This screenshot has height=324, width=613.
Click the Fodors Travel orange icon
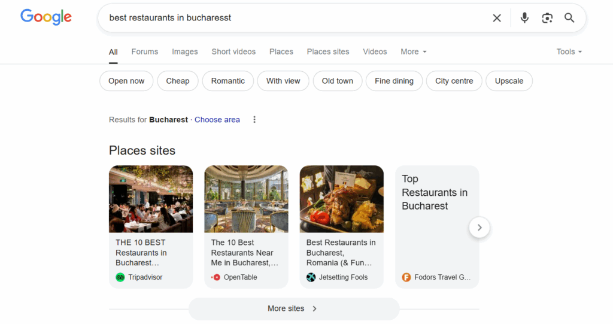(406, 277)
